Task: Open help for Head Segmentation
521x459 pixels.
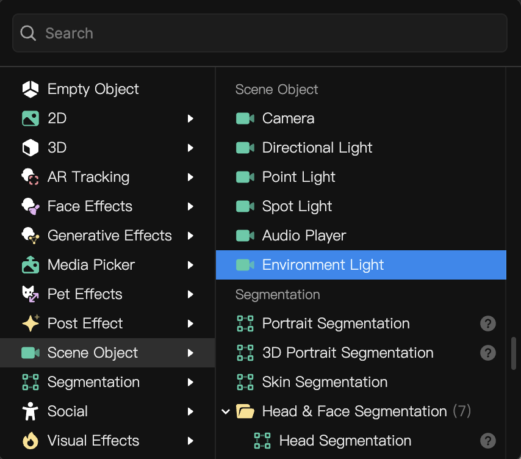Action: [x=488, y=441]
